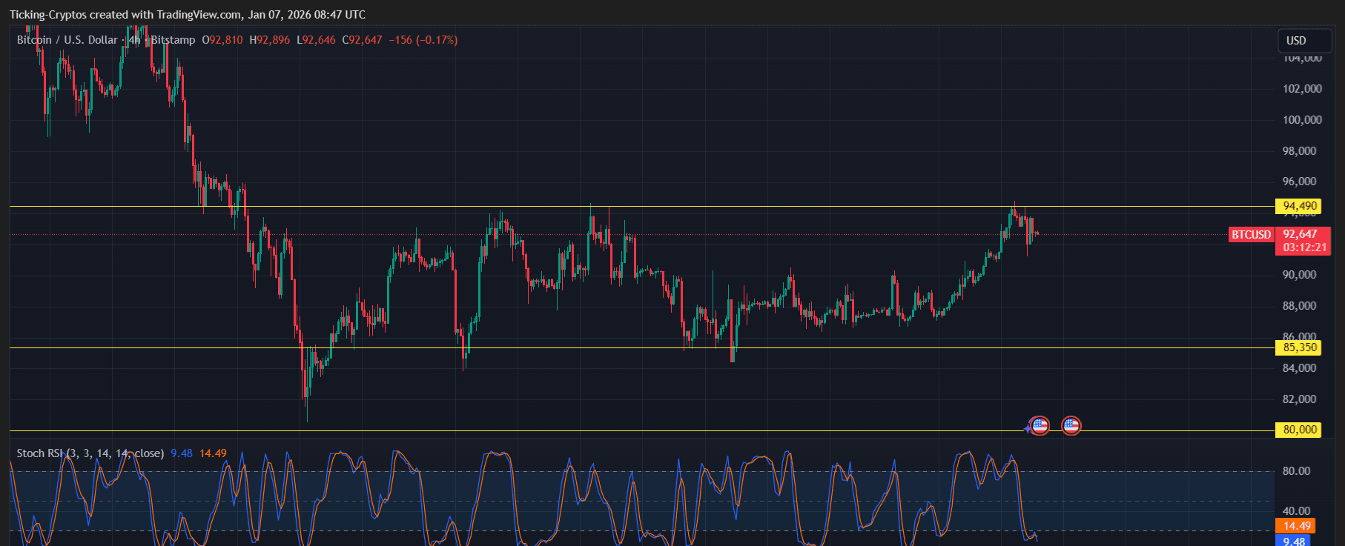Click the 40.00 level on Stoch RSI scale

pos(1297,511)
